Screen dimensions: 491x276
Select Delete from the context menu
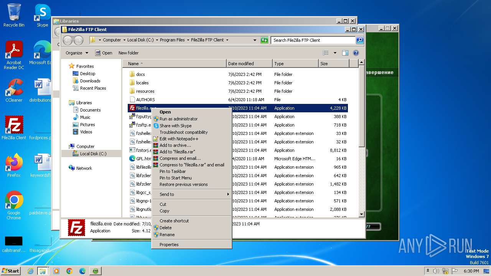[x=192, y=228]
